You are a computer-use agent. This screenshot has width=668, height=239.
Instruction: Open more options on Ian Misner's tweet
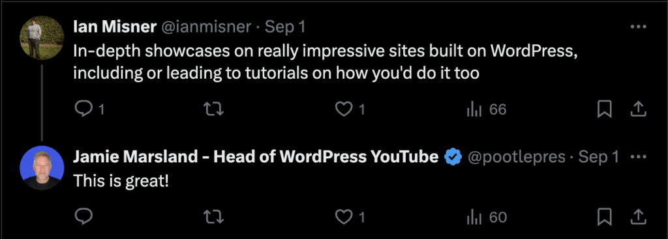(x=638, y=27)
